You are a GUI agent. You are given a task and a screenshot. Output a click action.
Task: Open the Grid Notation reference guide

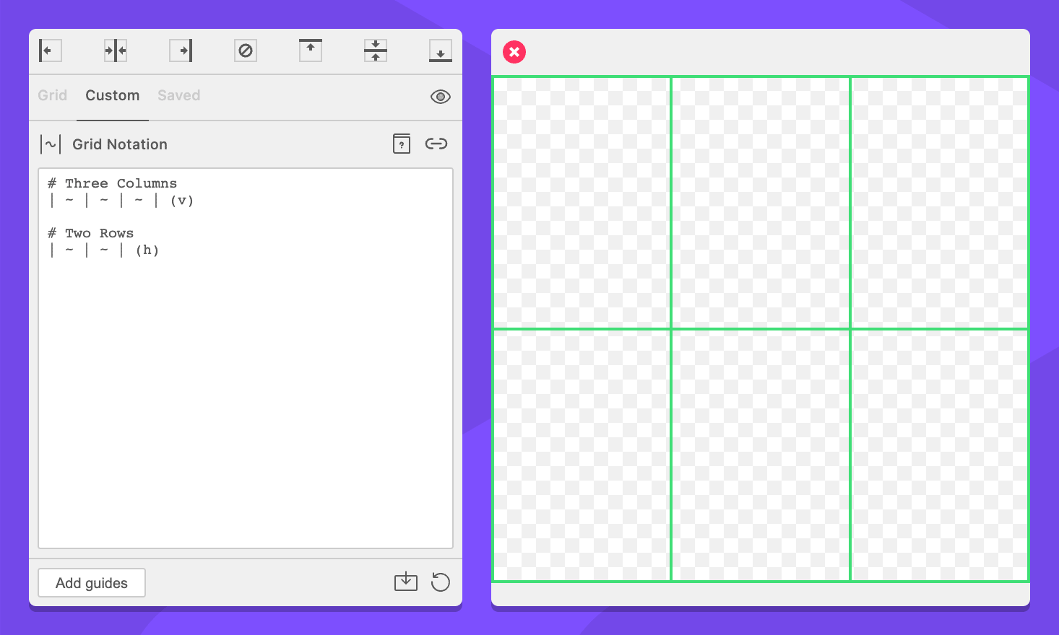(402, 144)
